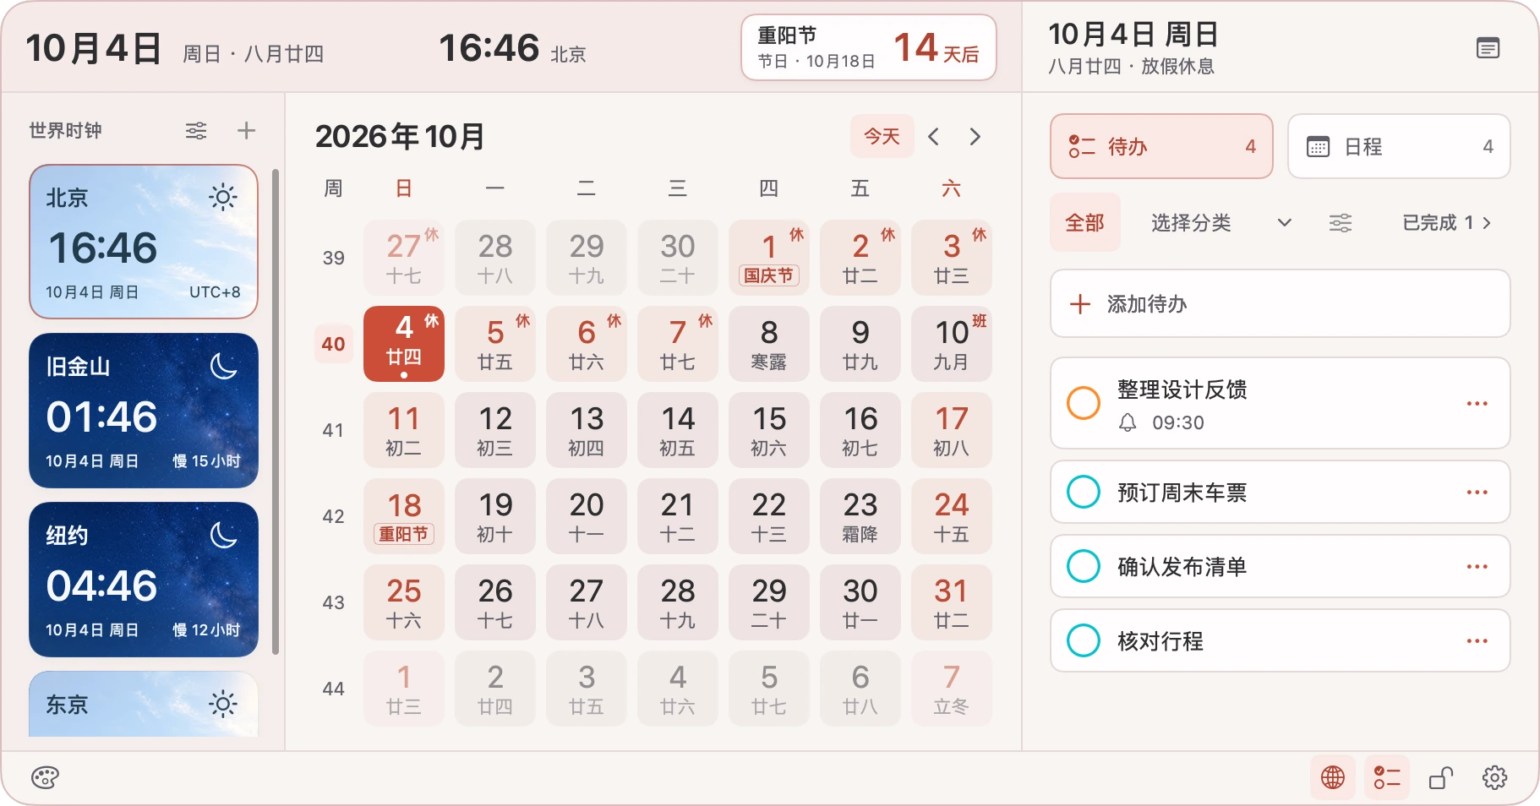
Task: Open the theme palette icon
Action: click(45, 777)
